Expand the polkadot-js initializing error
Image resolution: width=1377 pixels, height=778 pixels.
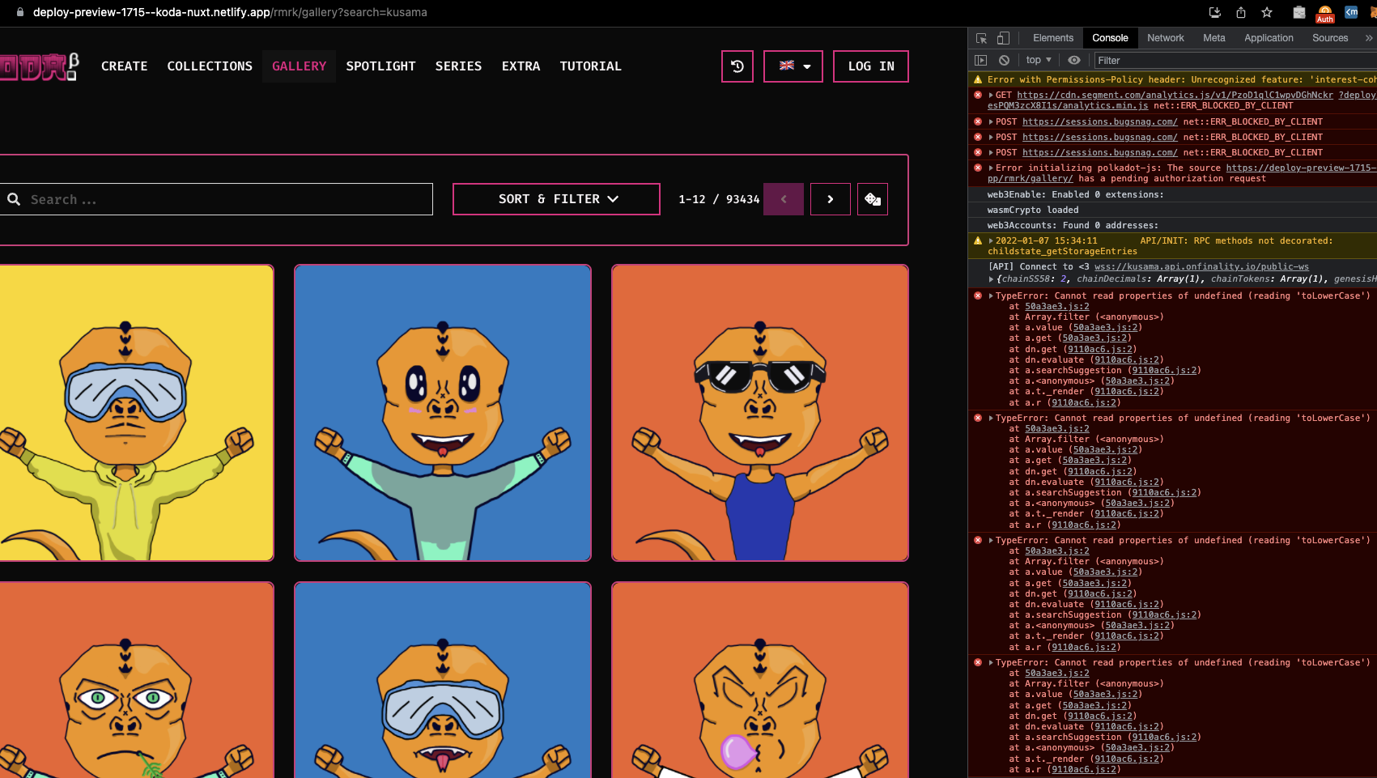click(991, 168)
